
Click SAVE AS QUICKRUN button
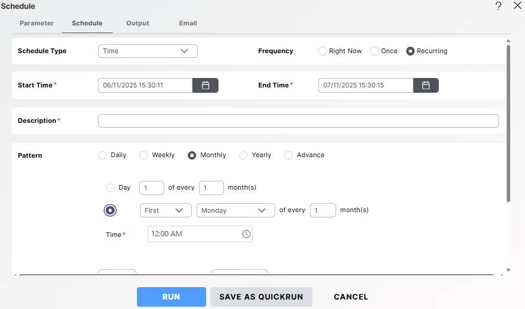[261, 297]
